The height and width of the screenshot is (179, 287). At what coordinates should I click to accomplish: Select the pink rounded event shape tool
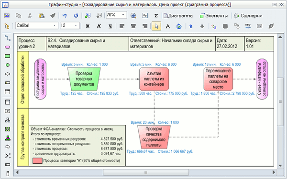8,47
